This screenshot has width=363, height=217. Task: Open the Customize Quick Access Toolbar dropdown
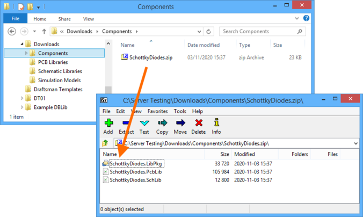[38, 7]
